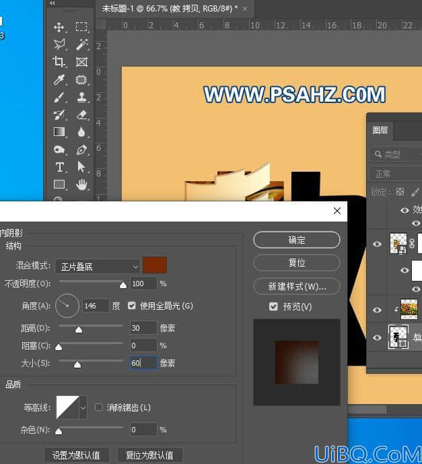
Task: Click the 阻塞 choke slider handle
Action: pos(59,347)
